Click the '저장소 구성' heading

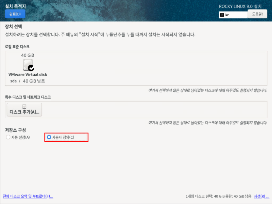tap(15, 130)
